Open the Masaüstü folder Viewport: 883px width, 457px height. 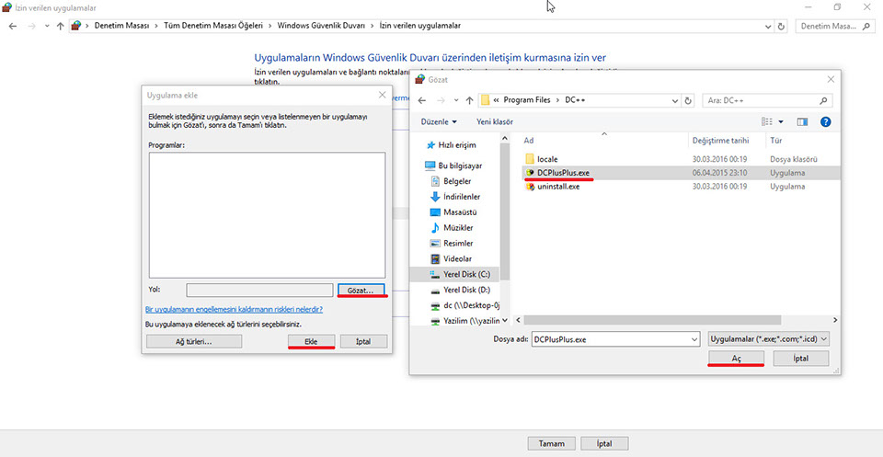point(460,212)
